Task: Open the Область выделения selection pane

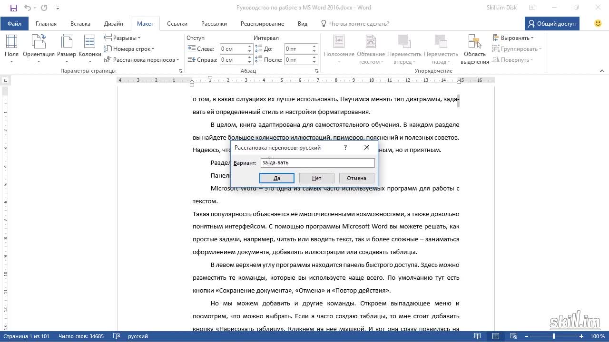Action: coord(474,49)
